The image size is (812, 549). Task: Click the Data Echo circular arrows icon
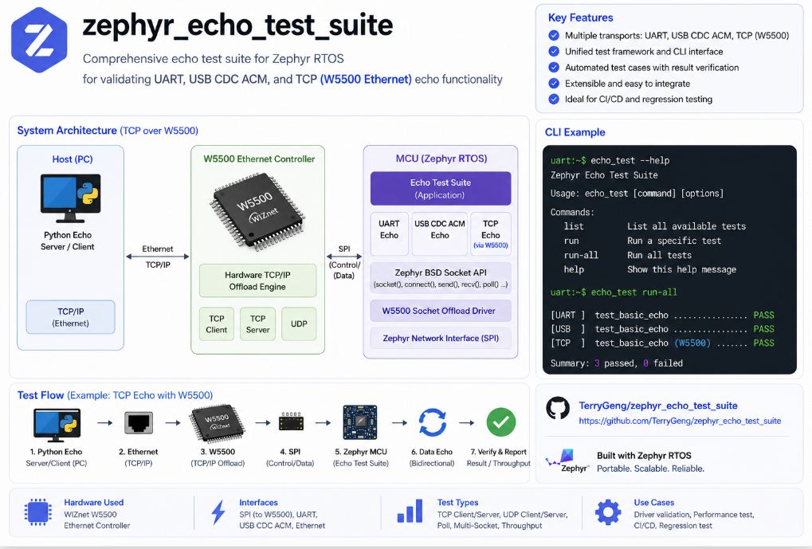coord(433,422)
